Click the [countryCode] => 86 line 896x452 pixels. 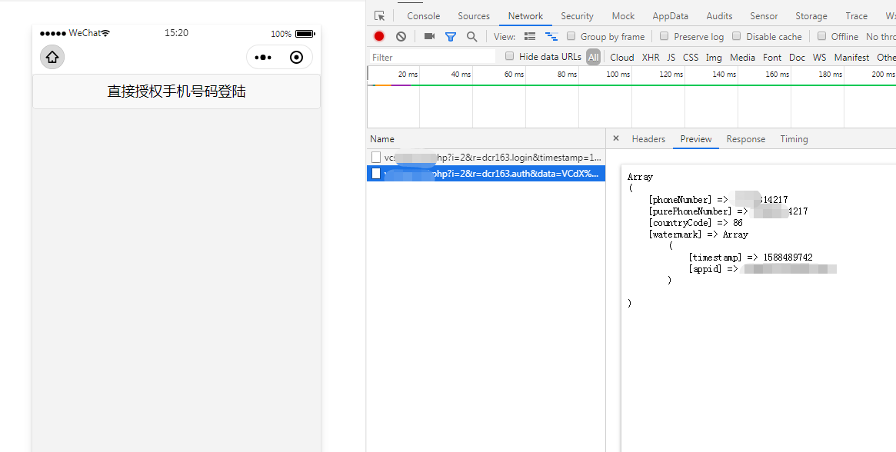click(x=695, y=223)
